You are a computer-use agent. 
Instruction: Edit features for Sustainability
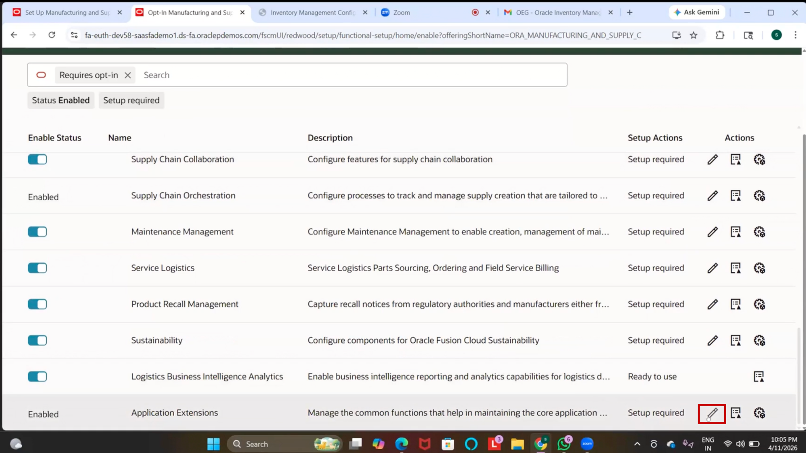point(712,340)
